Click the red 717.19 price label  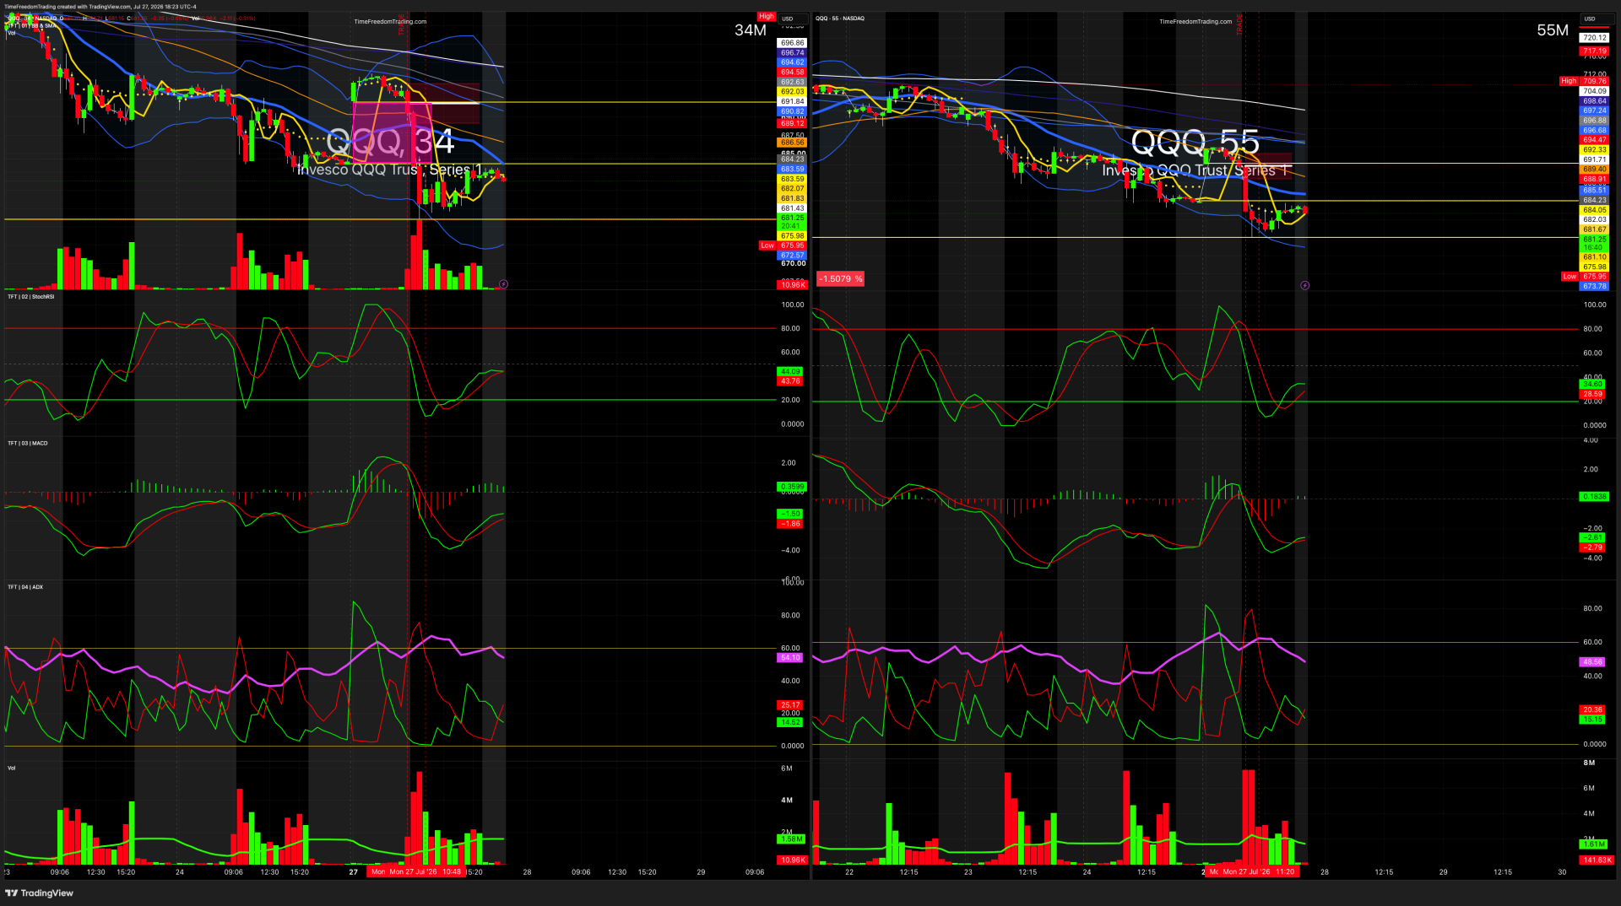click(1595, 51)
